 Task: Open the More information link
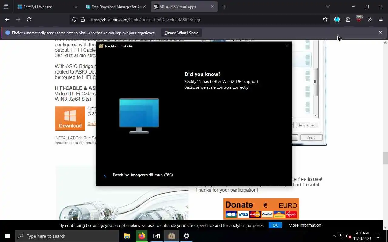(305, 225)
